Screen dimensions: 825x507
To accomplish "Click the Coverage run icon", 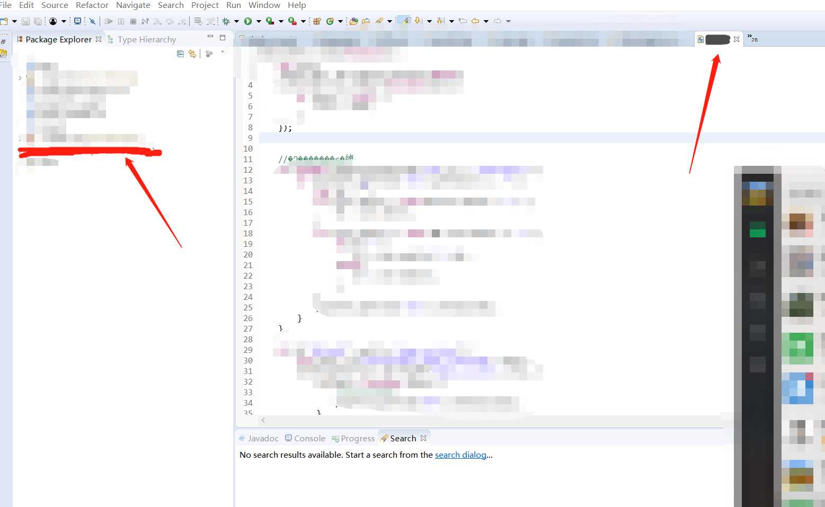I will pyautogui.click(x=270, y=21).
